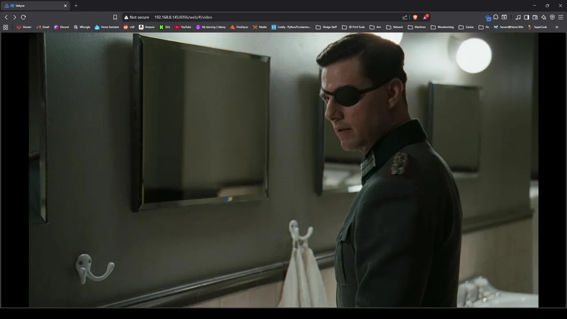This screenshot has width=567, height=319.
Task: Expand the Arr bookmark folder
Action: [x=376, y=27]
